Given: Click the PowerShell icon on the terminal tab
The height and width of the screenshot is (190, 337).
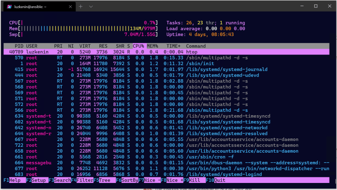Looking at the screenshot, I should coord(9,7).
